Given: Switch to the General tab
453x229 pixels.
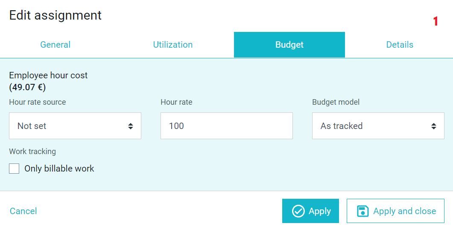Looking at the screenshot, I should (x=55, y=45).
